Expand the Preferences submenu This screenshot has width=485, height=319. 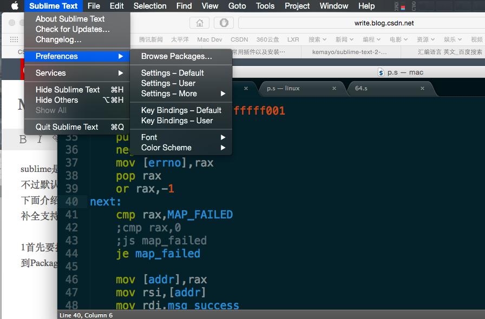point(77,56)
